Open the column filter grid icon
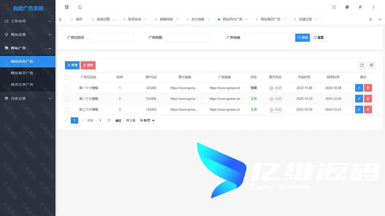Image resolution: width=385 pixels, height=216 pixels. tap(371, 65)
